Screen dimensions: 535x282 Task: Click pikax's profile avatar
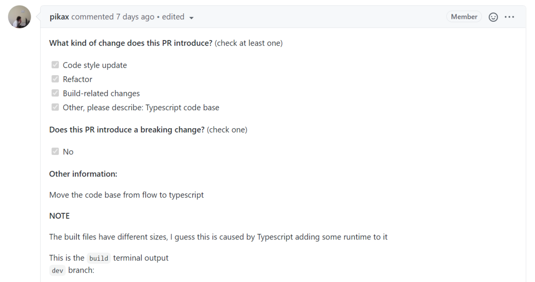tap(20, 17)
